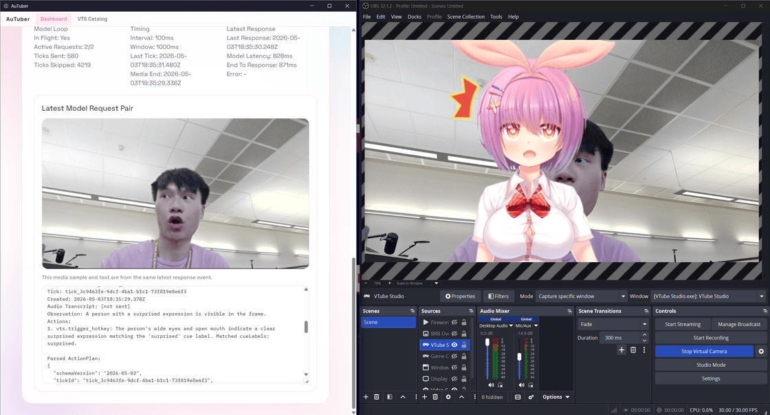Image resolution: width=770 pixels, height=415 pixels.
Task: Move selected scene up
Action: coord(403,397)
